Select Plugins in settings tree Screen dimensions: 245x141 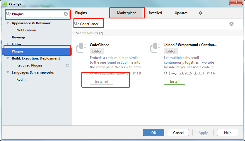37,51
